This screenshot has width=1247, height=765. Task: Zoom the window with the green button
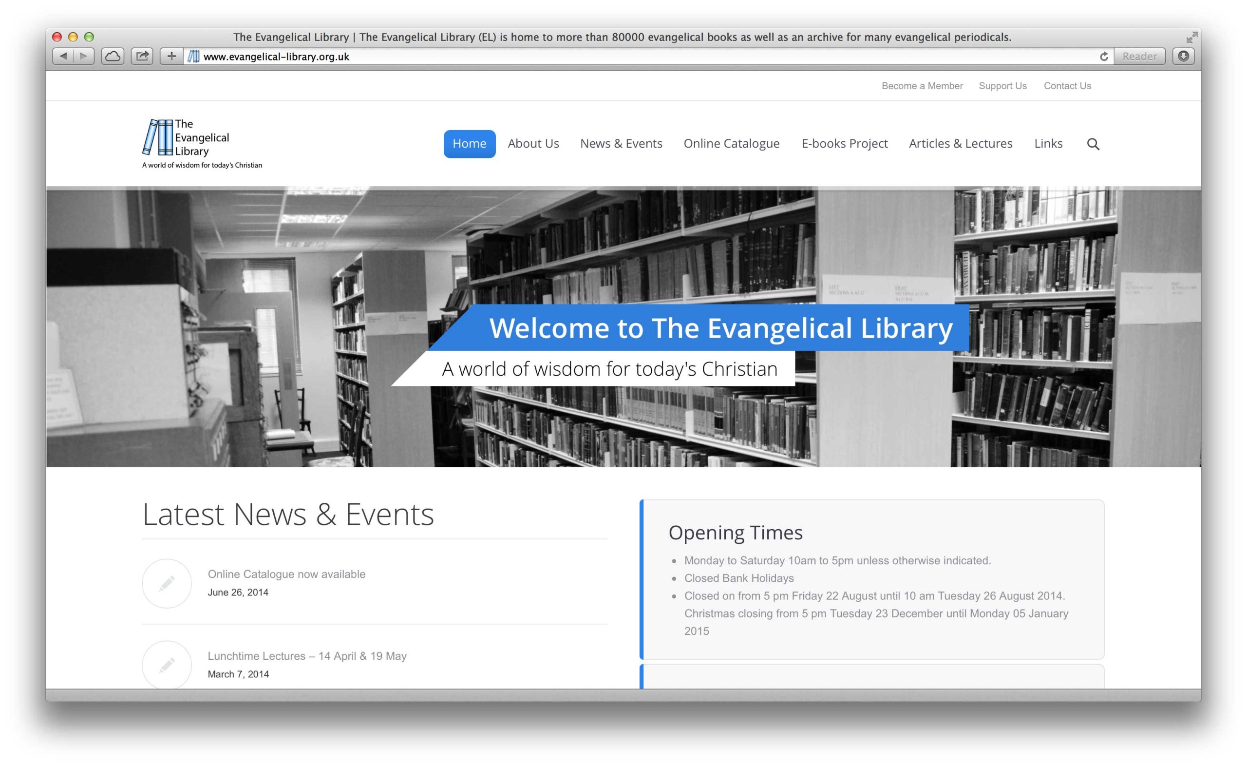pyautogui.click(x=89, y=37)
